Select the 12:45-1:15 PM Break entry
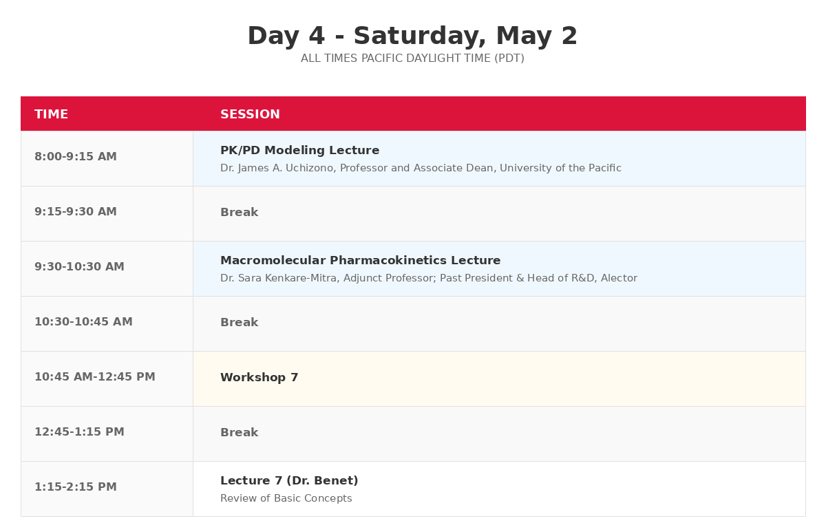 coord(239,433)
